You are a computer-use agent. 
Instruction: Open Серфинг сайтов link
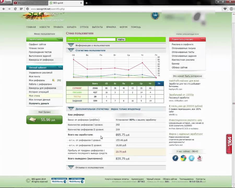(37, 44)
